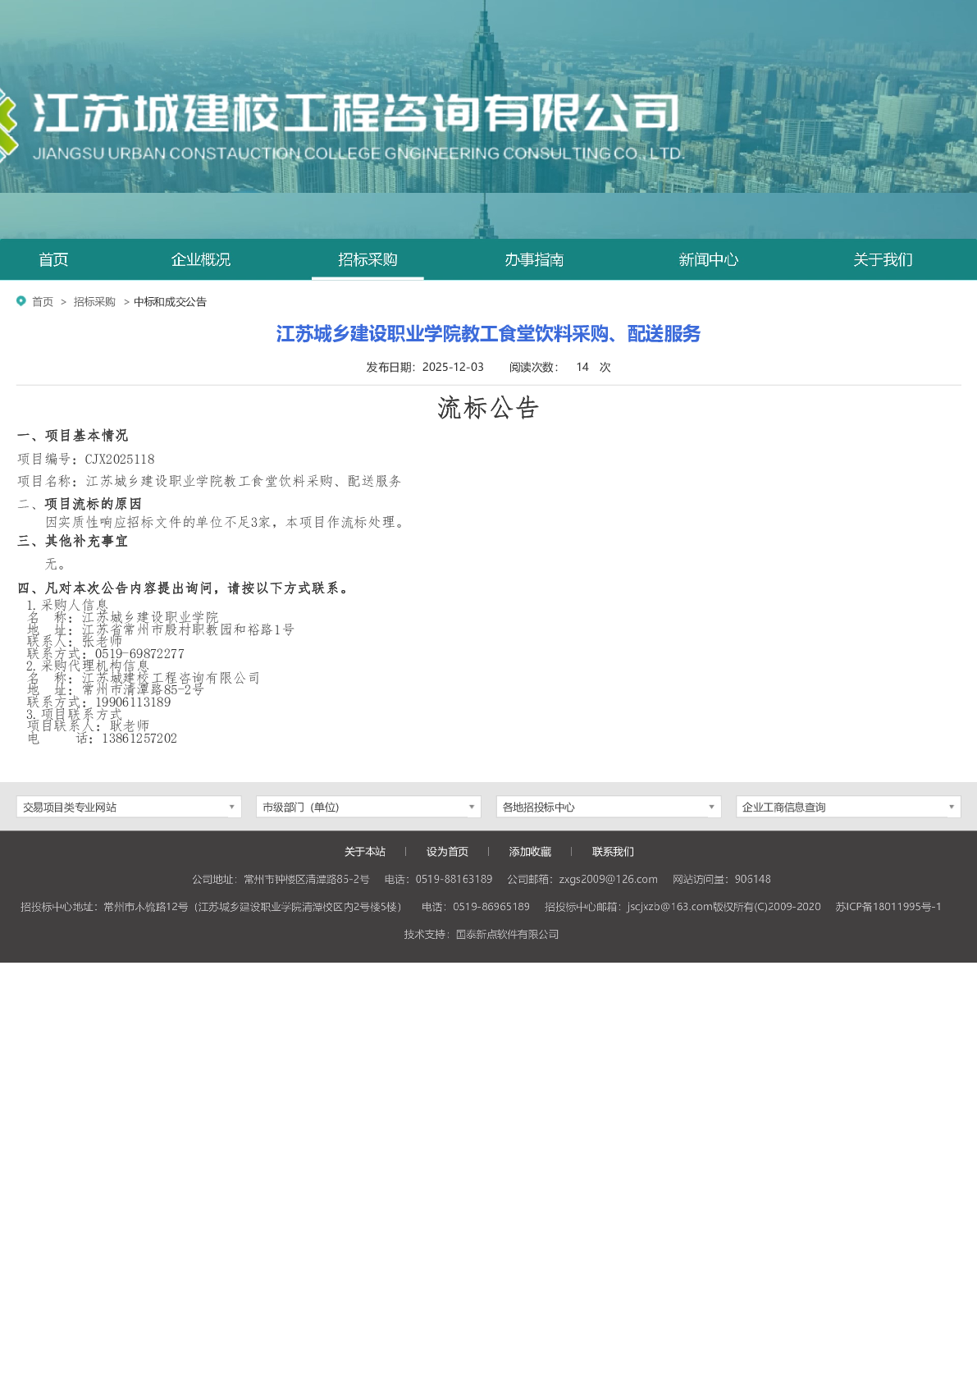
Task: Click 设为首页 in the footer
Action: tap(447, 852)
